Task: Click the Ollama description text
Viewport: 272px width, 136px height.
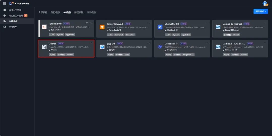Action: coord(69,47)
